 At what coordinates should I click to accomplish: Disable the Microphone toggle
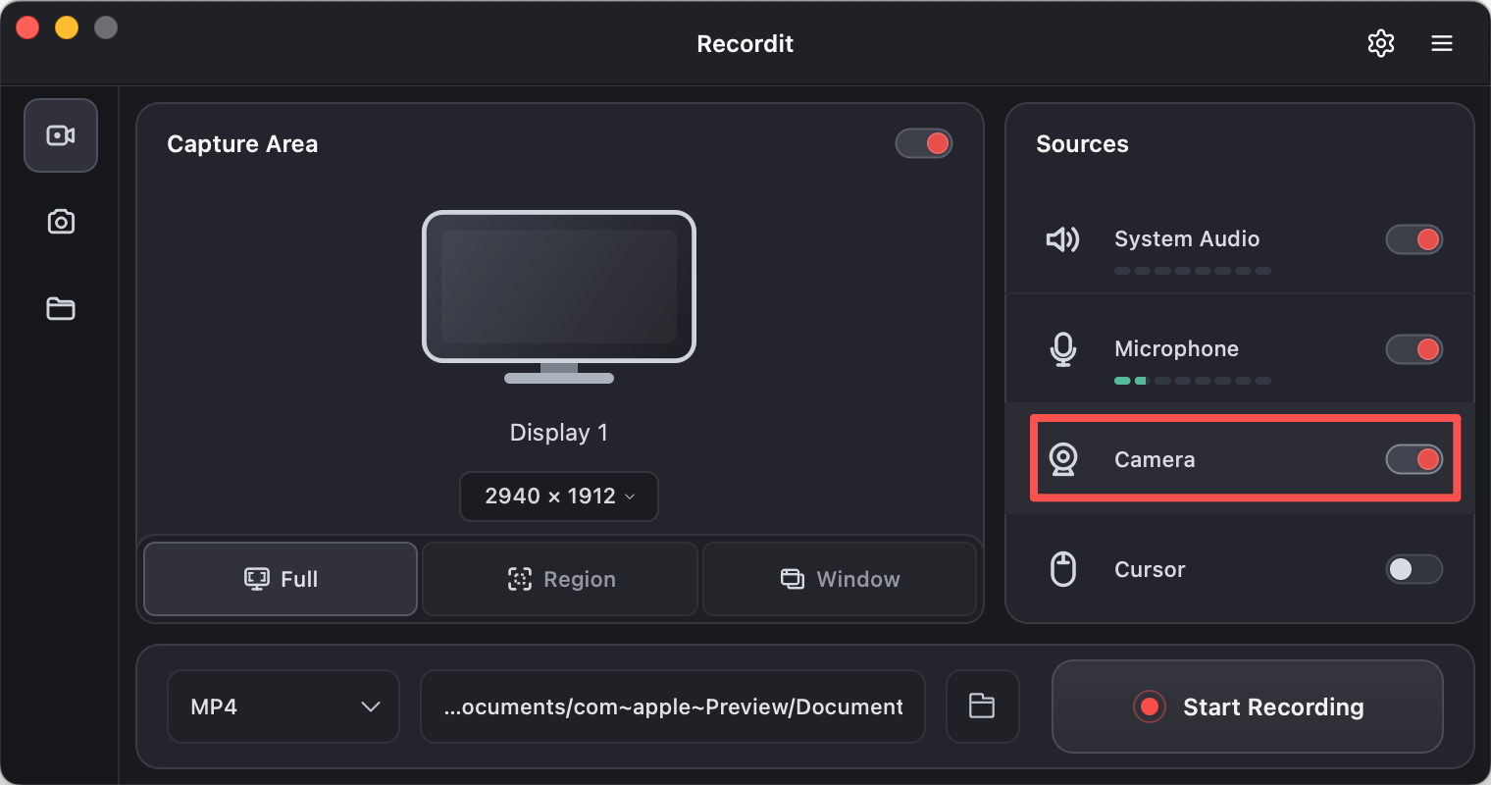tap(1414, 349)
